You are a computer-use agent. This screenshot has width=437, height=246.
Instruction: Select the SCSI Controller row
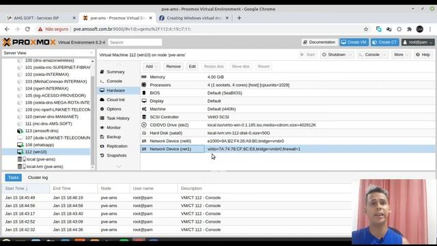click(x=287, y=117)
